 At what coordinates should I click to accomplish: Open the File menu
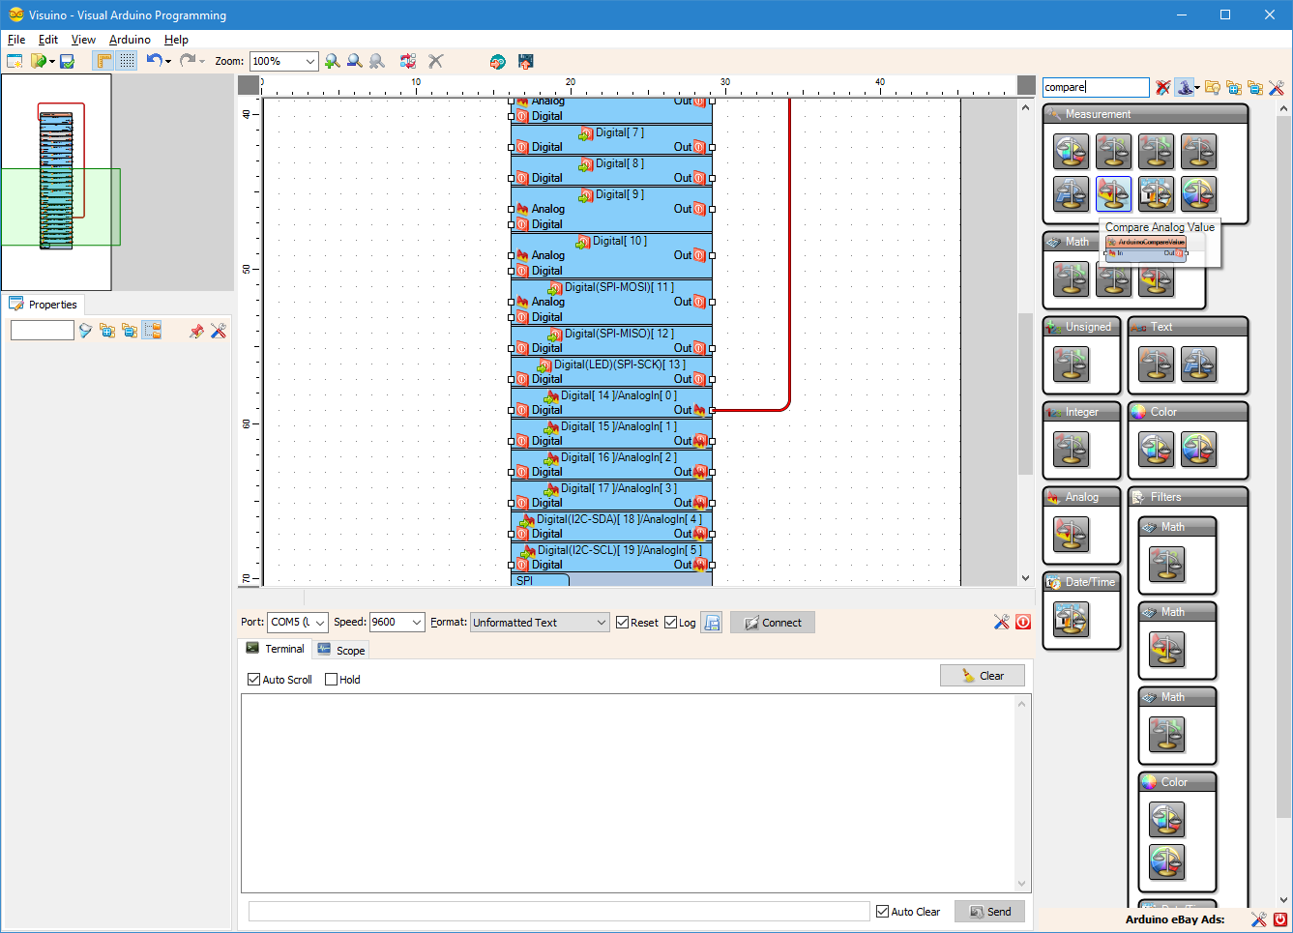point(16,40)
